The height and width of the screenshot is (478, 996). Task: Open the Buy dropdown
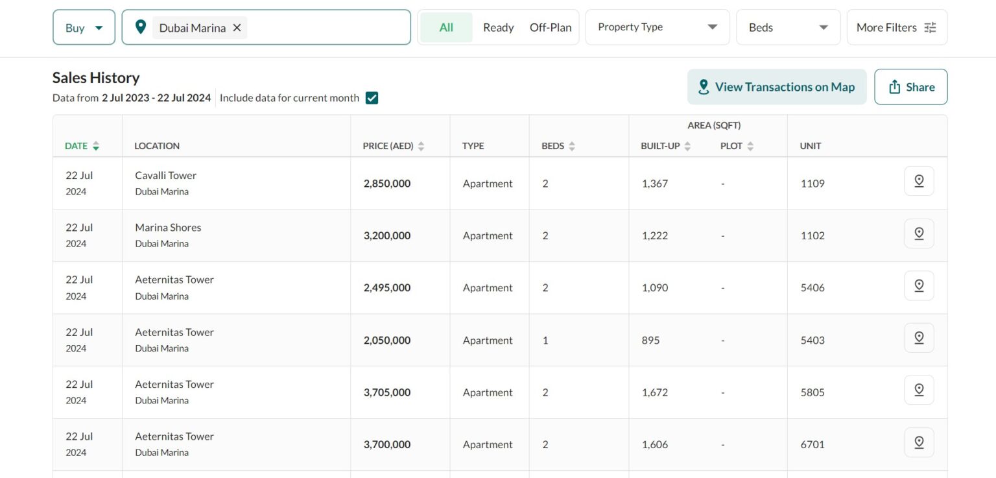pos(84,27)
